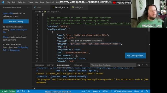This screenshot has width=167, height=93.
Task: Open the View menu
Action: click(x=31, y=2)
